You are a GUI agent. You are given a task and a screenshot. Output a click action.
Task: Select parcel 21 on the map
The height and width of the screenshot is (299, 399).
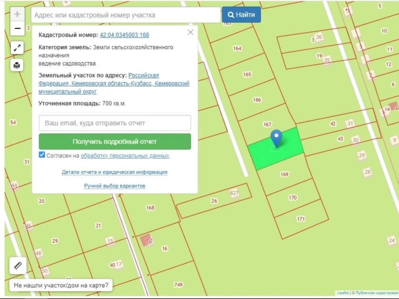[98, 225]
